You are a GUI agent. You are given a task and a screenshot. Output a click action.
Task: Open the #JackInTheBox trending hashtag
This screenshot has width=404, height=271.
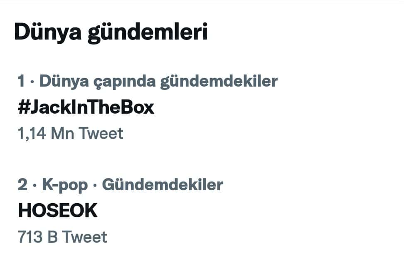[86, 107]
